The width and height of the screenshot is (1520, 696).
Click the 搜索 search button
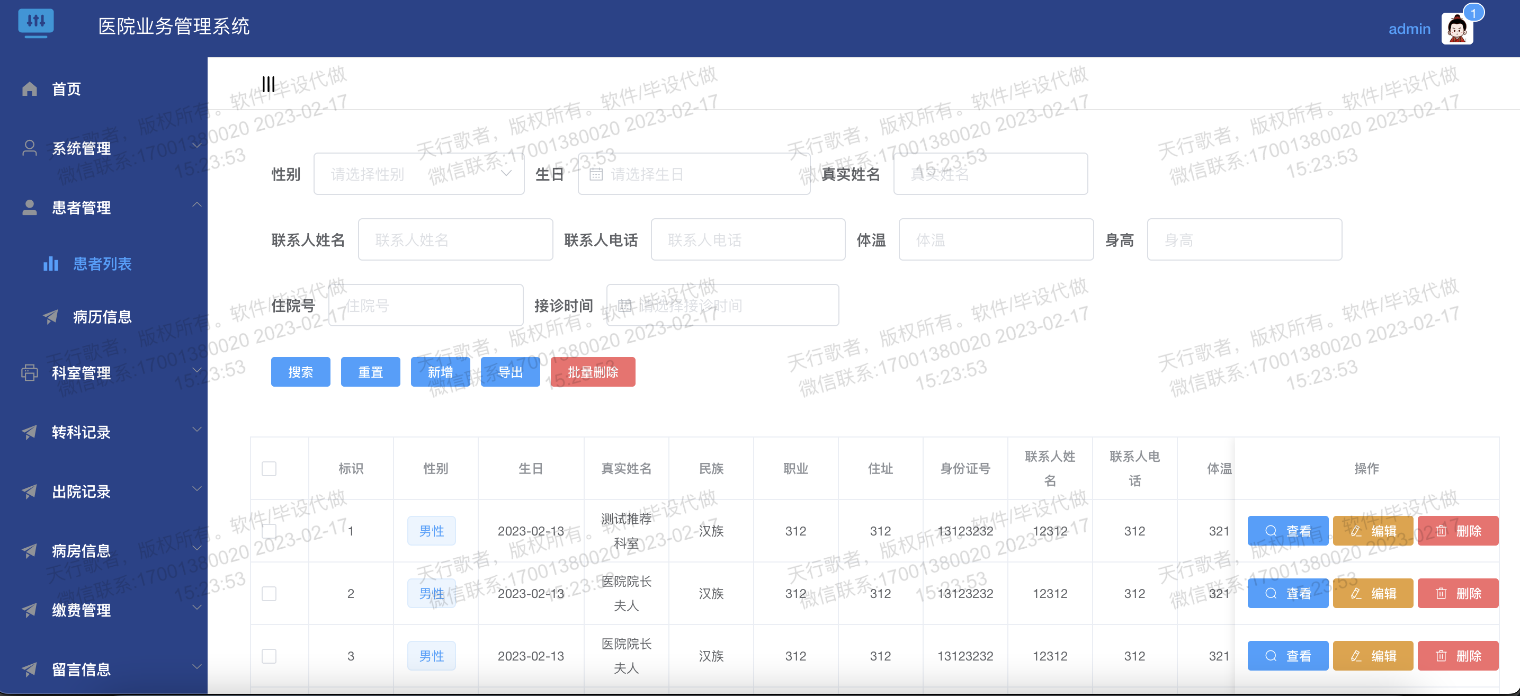300,372
